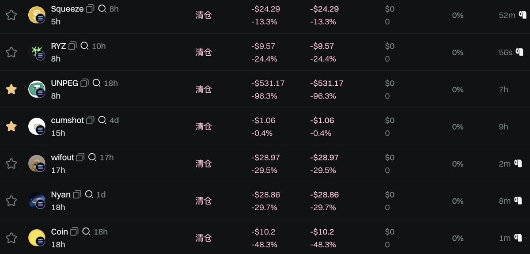
Task: Click the 清仓 label in Squeeze row
Action: tap(204, 15)
